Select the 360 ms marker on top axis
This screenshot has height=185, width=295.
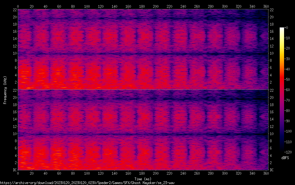[265, 6]
